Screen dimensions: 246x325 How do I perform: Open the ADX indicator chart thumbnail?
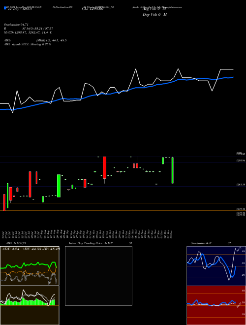pos(30,266)
